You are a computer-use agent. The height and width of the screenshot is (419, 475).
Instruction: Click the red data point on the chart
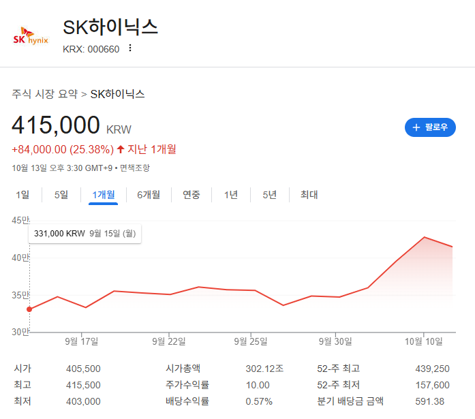pos(29,309)
